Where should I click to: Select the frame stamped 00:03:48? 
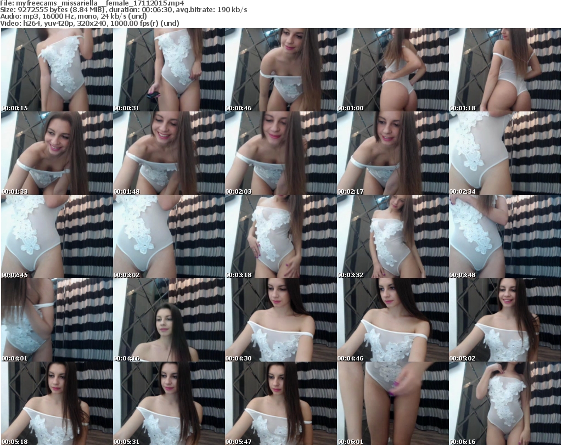click(x=505, y=237)
